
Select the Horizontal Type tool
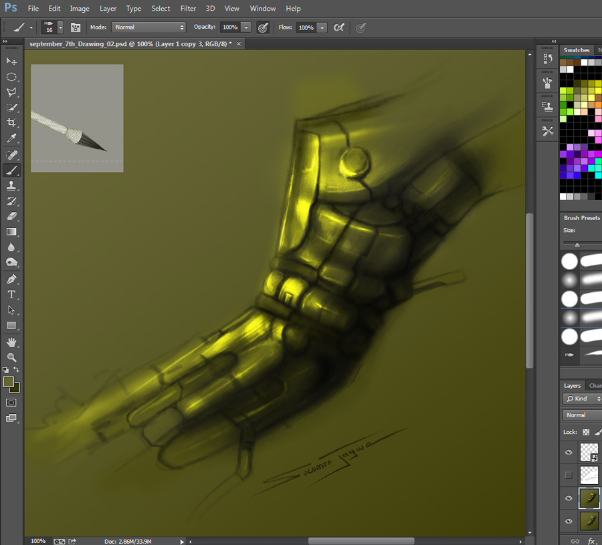pos(11,294)
